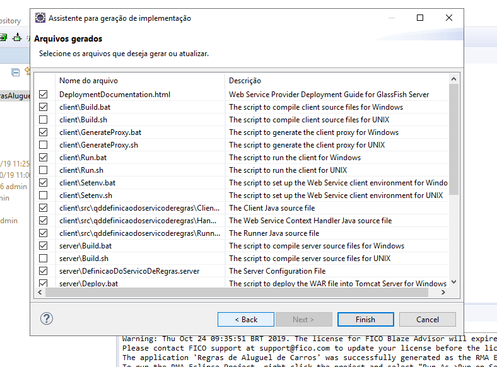
Task: Select the client\Setenv.sh file name
Action: pos(86,195)
